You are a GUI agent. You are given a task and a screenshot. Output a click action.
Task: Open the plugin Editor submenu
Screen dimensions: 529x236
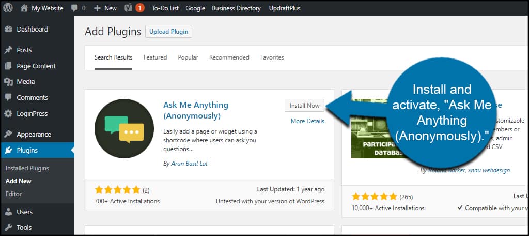pos(13,194)
